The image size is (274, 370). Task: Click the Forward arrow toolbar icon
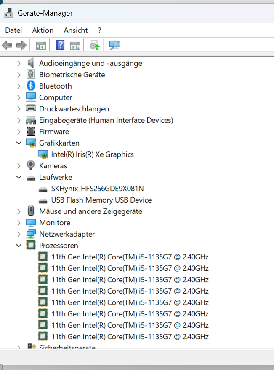(x=21, y=45)
